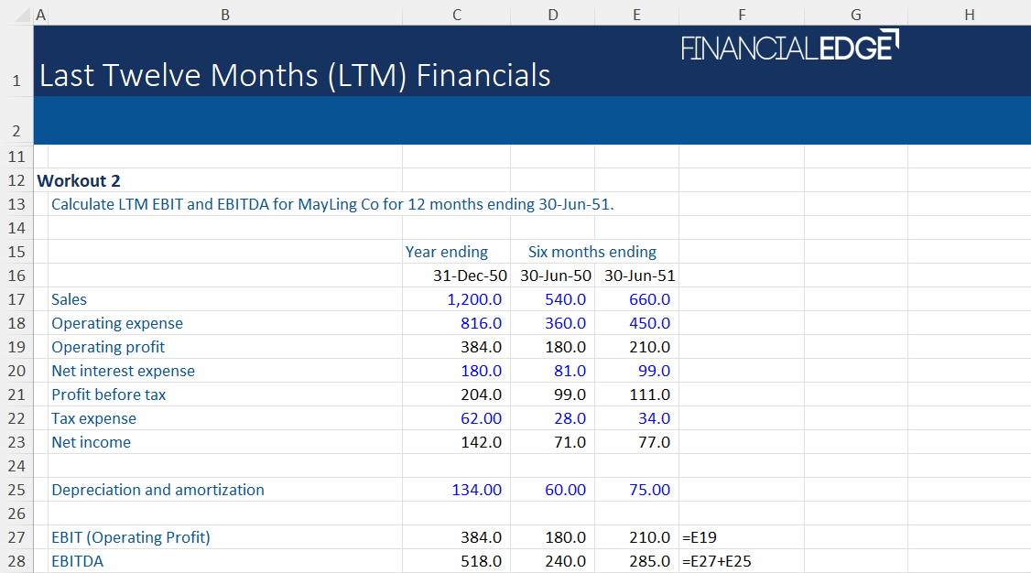
Task: Click the Six months ending header cell
Action: point(592,252)
